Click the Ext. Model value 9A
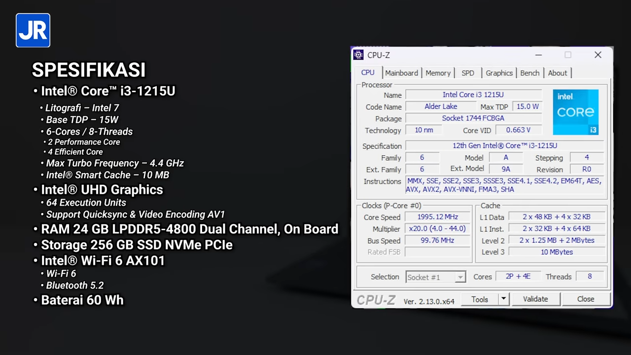 [506, 169]
